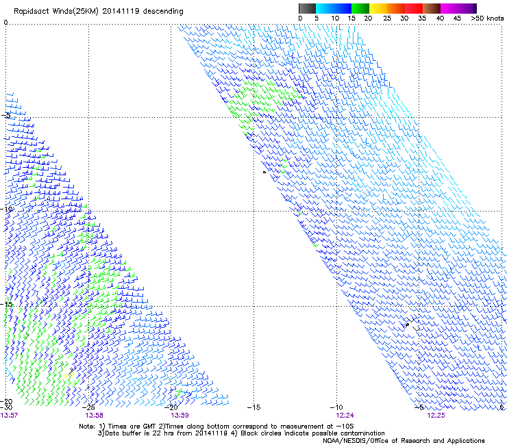Click the '0' latitude label at top left
Viewport: 507px width, 445px height.
coord(5,23)
